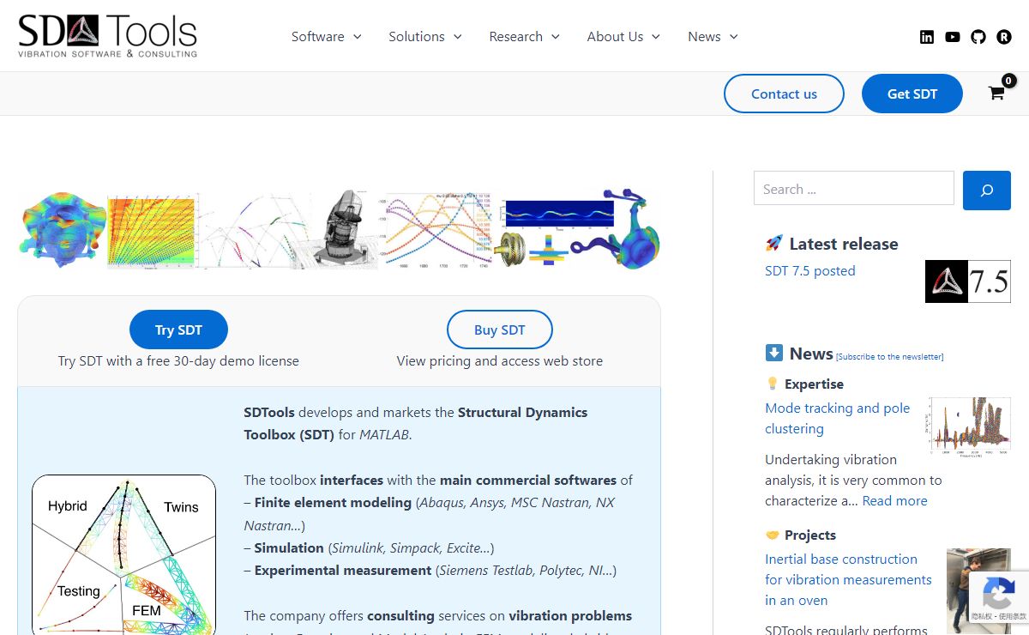Expand the Software menu
The height and width of the screenshot is (635, 1029).
[327, 37]
